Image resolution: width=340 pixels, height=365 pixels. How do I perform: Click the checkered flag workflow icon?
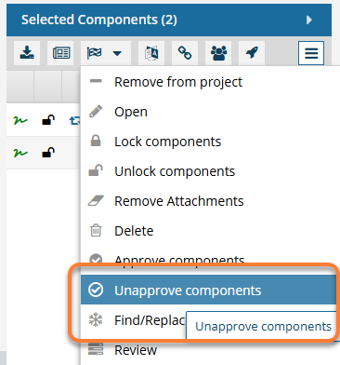(x=94, y=53)
